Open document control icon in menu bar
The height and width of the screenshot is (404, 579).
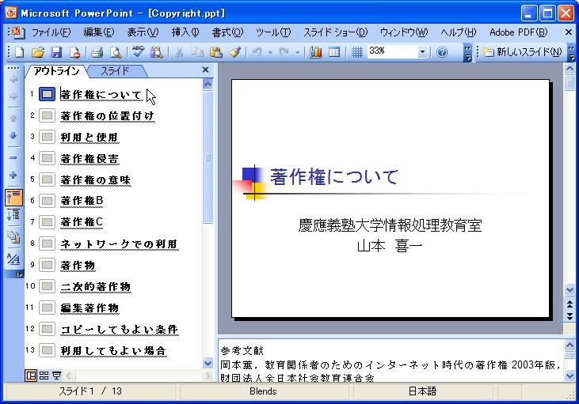pos(17,32)
